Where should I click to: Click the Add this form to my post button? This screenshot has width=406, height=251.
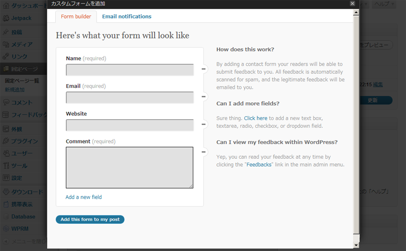pos(90,220)
